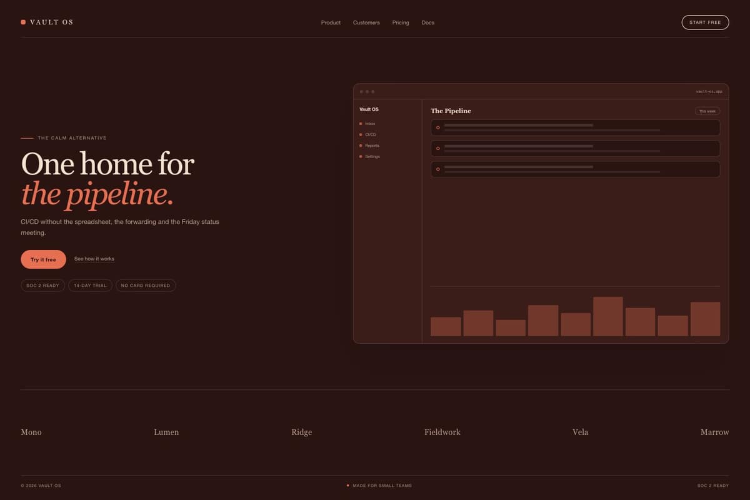The width and height of the screenshot is (750, 500).
Task: Click the SOC 2 READY badge
Action: pos(42,286)
